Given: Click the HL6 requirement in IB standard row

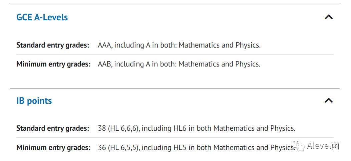Looking at the screenshot, I should [x=180, y=128].
